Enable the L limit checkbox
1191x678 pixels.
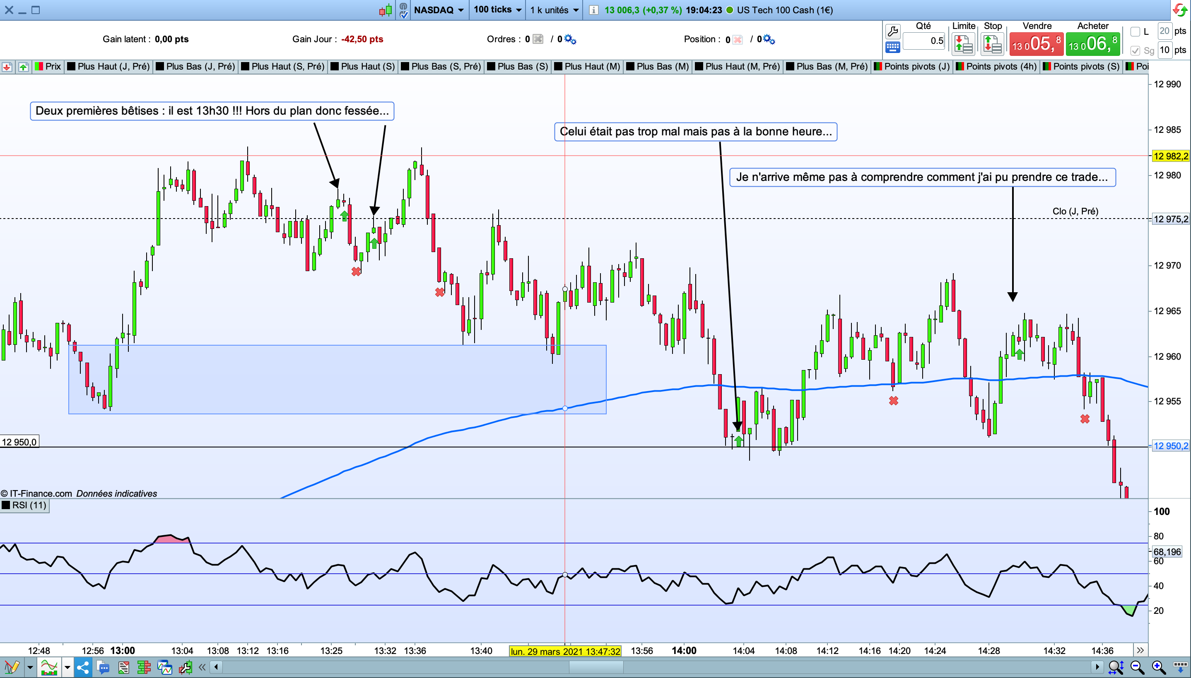[1135, 31]
